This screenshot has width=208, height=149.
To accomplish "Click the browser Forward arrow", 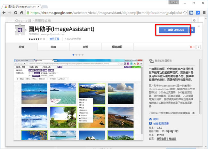I will click(10, 13).
